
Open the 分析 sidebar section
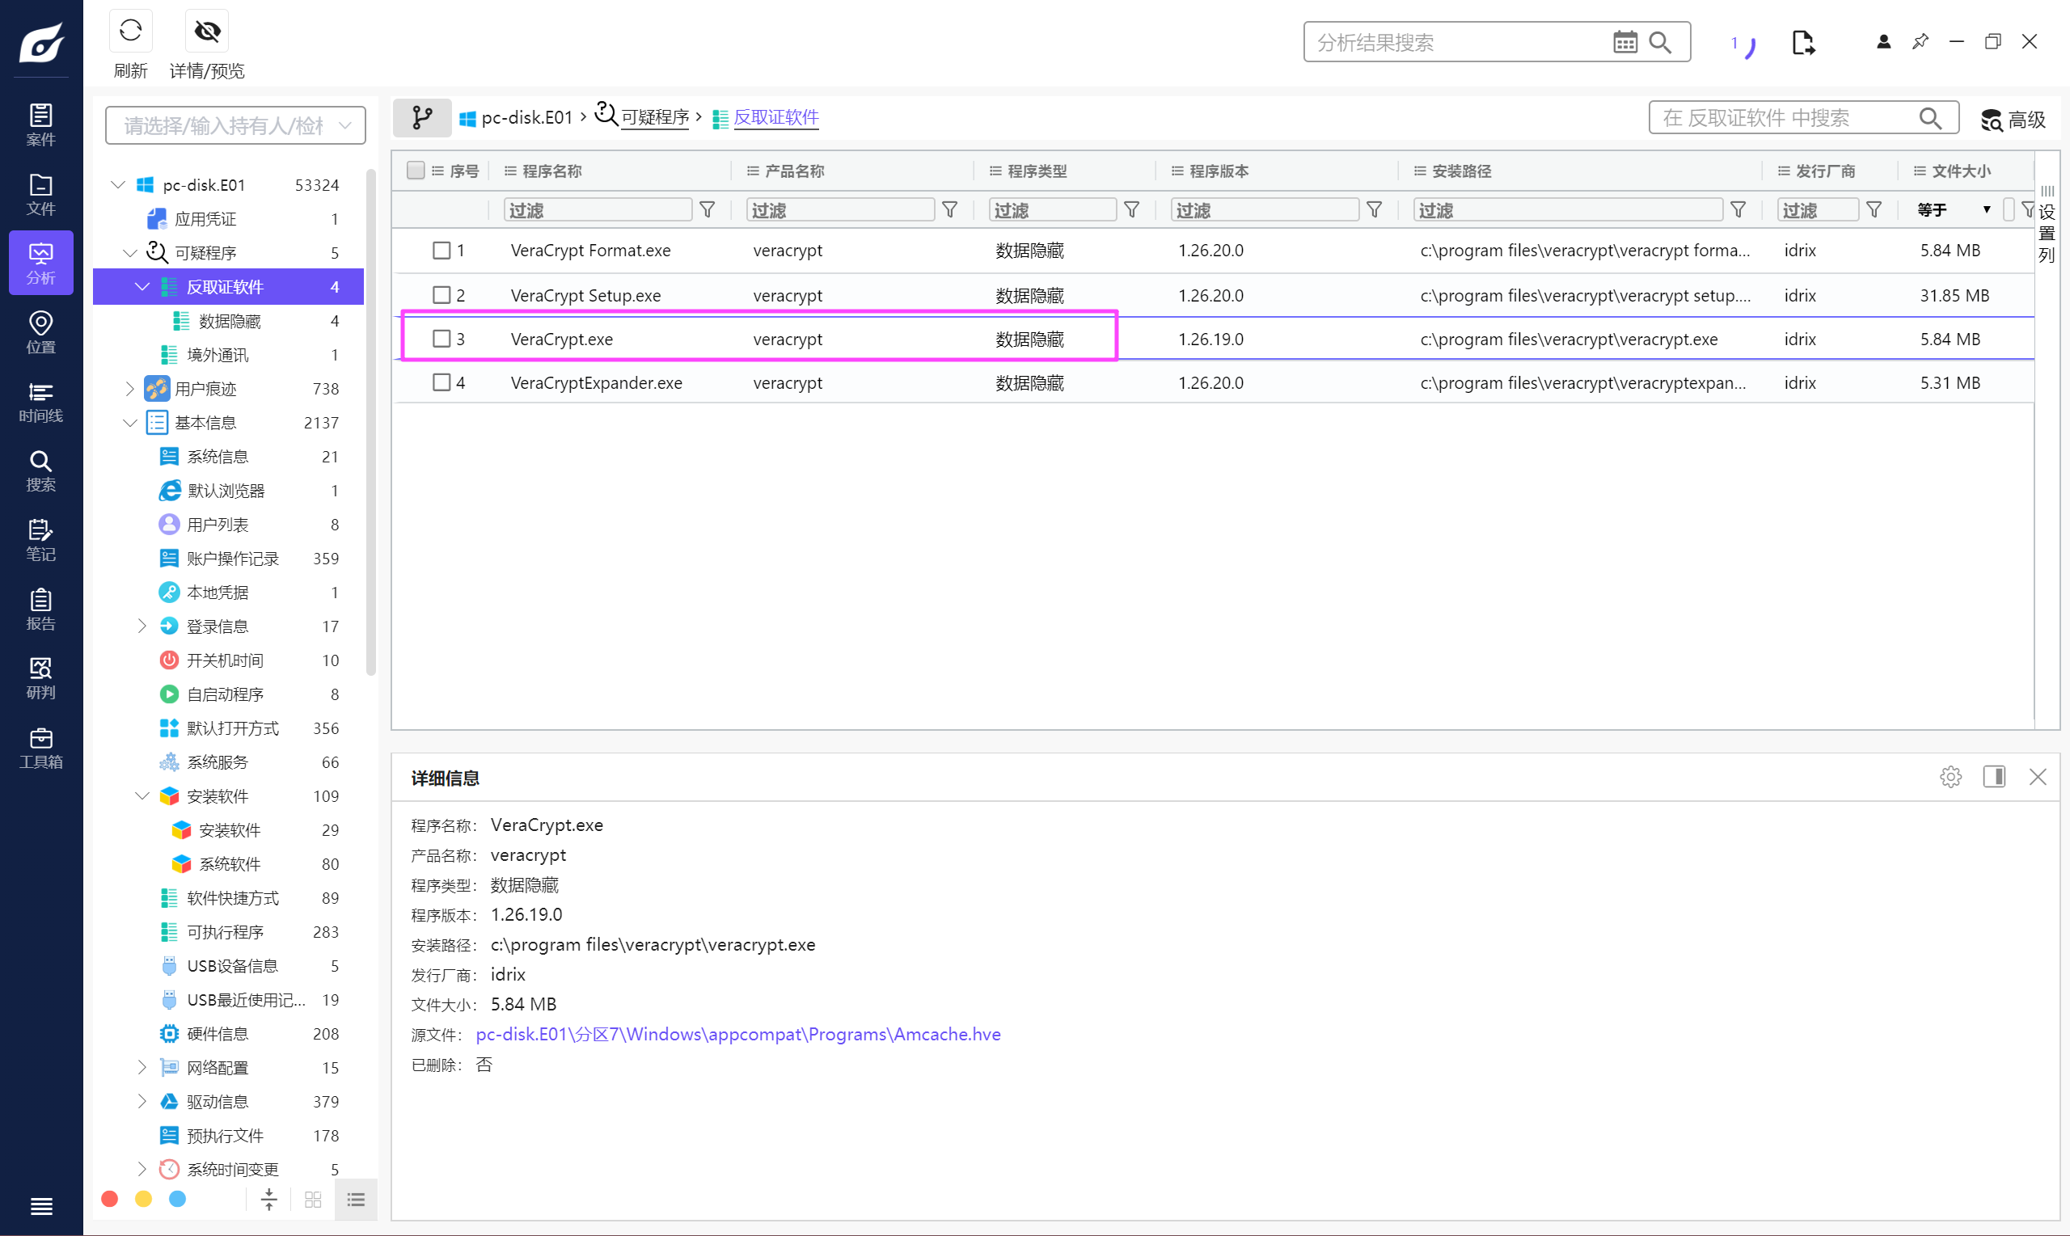(40, 264)
